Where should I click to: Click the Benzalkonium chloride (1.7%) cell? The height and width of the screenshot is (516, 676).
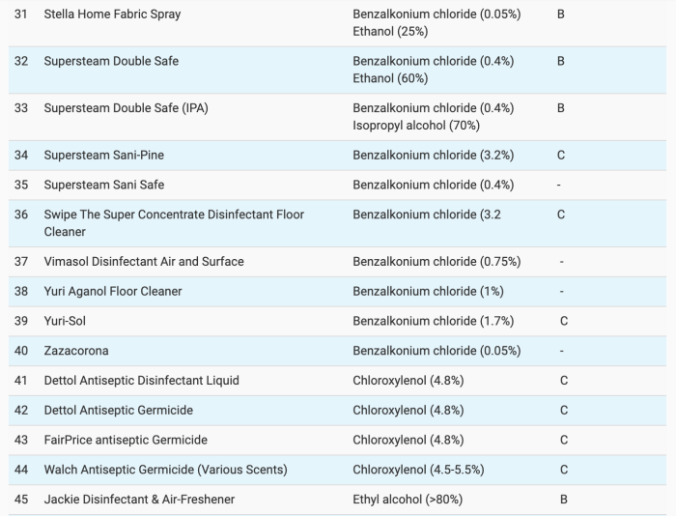click(433, 321)
